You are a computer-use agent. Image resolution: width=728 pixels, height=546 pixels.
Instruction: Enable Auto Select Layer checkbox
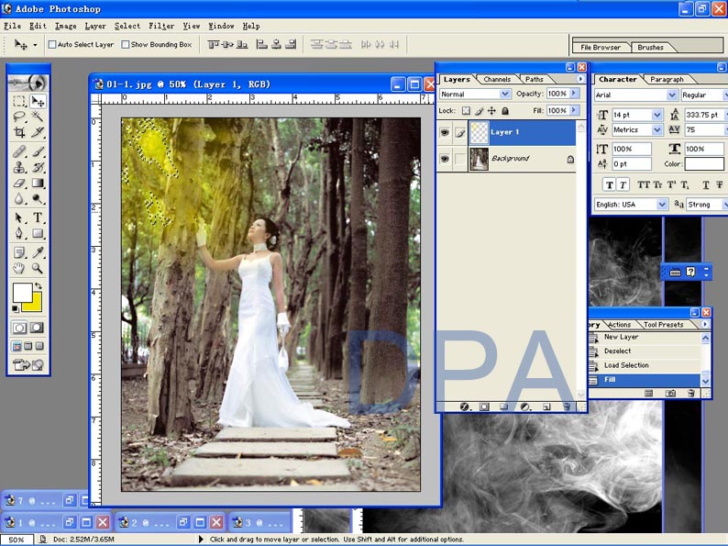pyautogui.click(x=52, y=45)
